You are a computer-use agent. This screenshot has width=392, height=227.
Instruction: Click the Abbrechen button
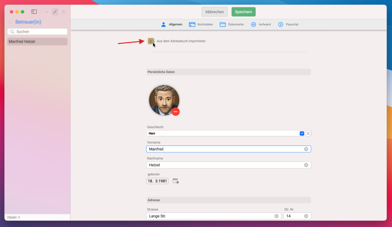click(214, 12)
